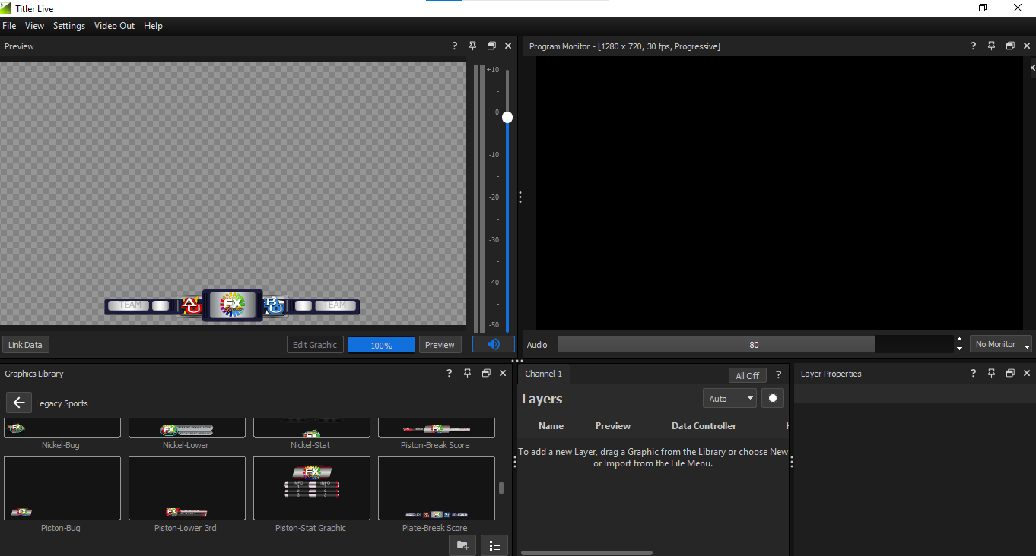Float the Preview panel window

(491, 46)
